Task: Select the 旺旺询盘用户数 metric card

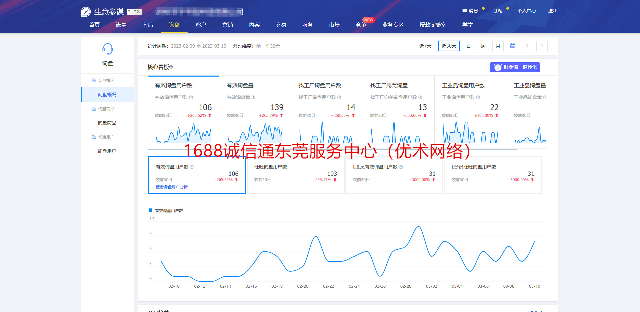Action: 295,175
